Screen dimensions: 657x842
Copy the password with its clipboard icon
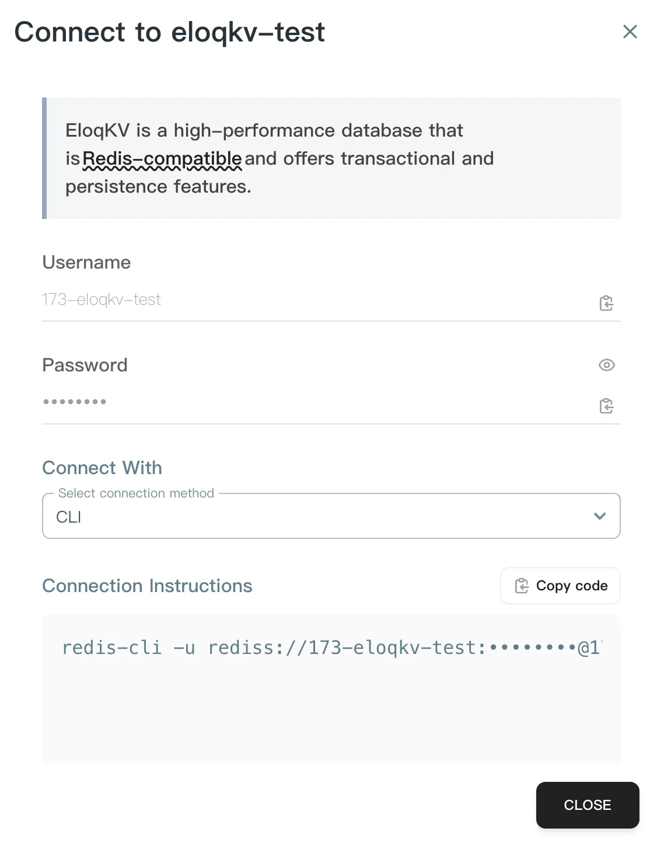(606, 406)
